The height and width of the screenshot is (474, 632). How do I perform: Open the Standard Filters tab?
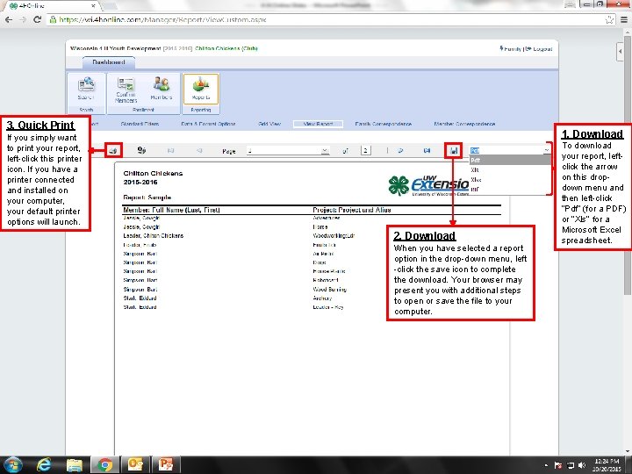140,124
